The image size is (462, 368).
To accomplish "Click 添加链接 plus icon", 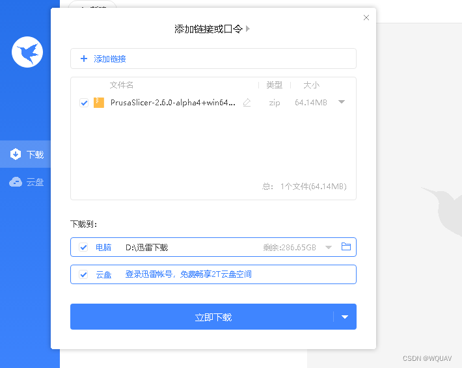I will pyautogui.click(x=84, y=59).
